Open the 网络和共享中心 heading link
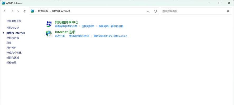This screenshot has height=105, width=234. pyautogui.click(x=66, y=22)
